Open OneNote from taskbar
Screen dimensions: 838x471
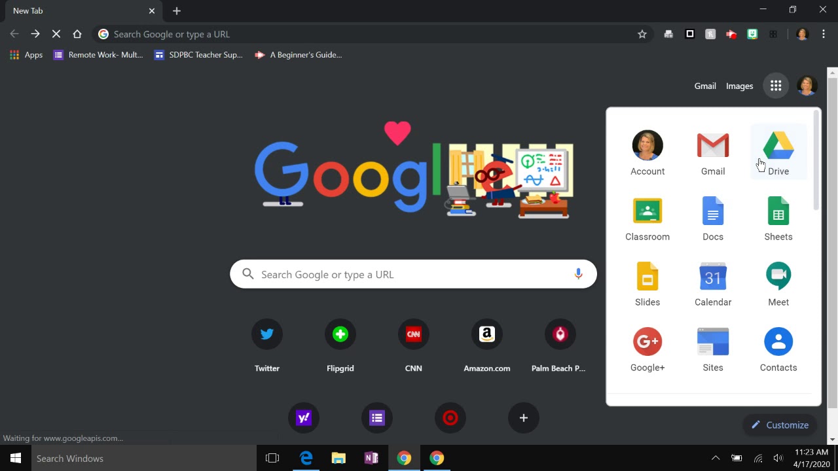click(x=371, y=458)
